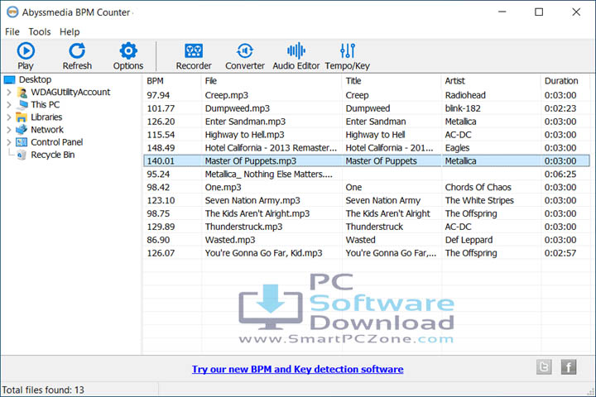Click the Chords Of Chaos artist cell
Image resolution: width=596 pixels, height=397 pixels.
tap(478, 187)
